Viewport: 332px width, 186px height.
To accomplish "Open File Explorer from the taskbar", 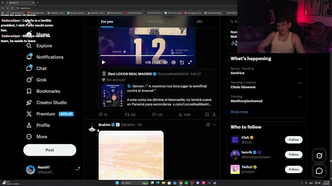I will coord(163,183).
